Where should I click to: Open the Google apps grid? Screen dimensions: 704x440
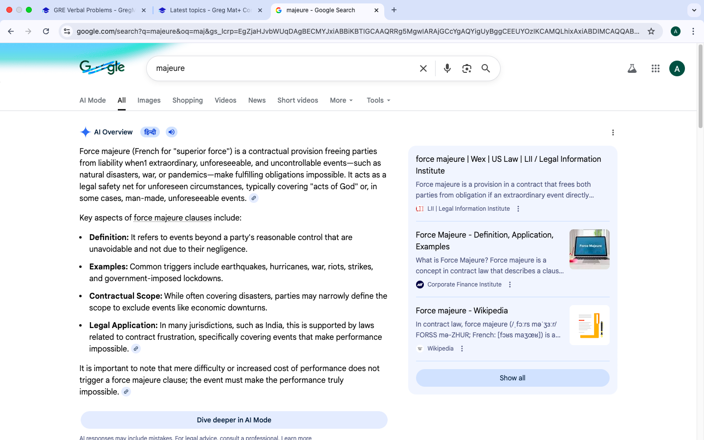pos(656,68)
